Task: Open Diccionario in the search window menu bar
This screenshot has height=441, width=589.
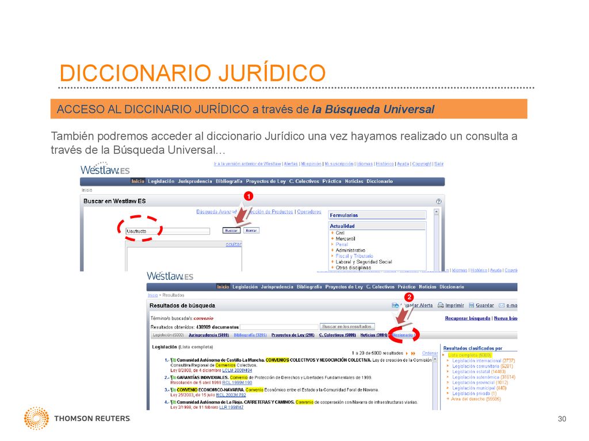Action: (x=380, y=181)
